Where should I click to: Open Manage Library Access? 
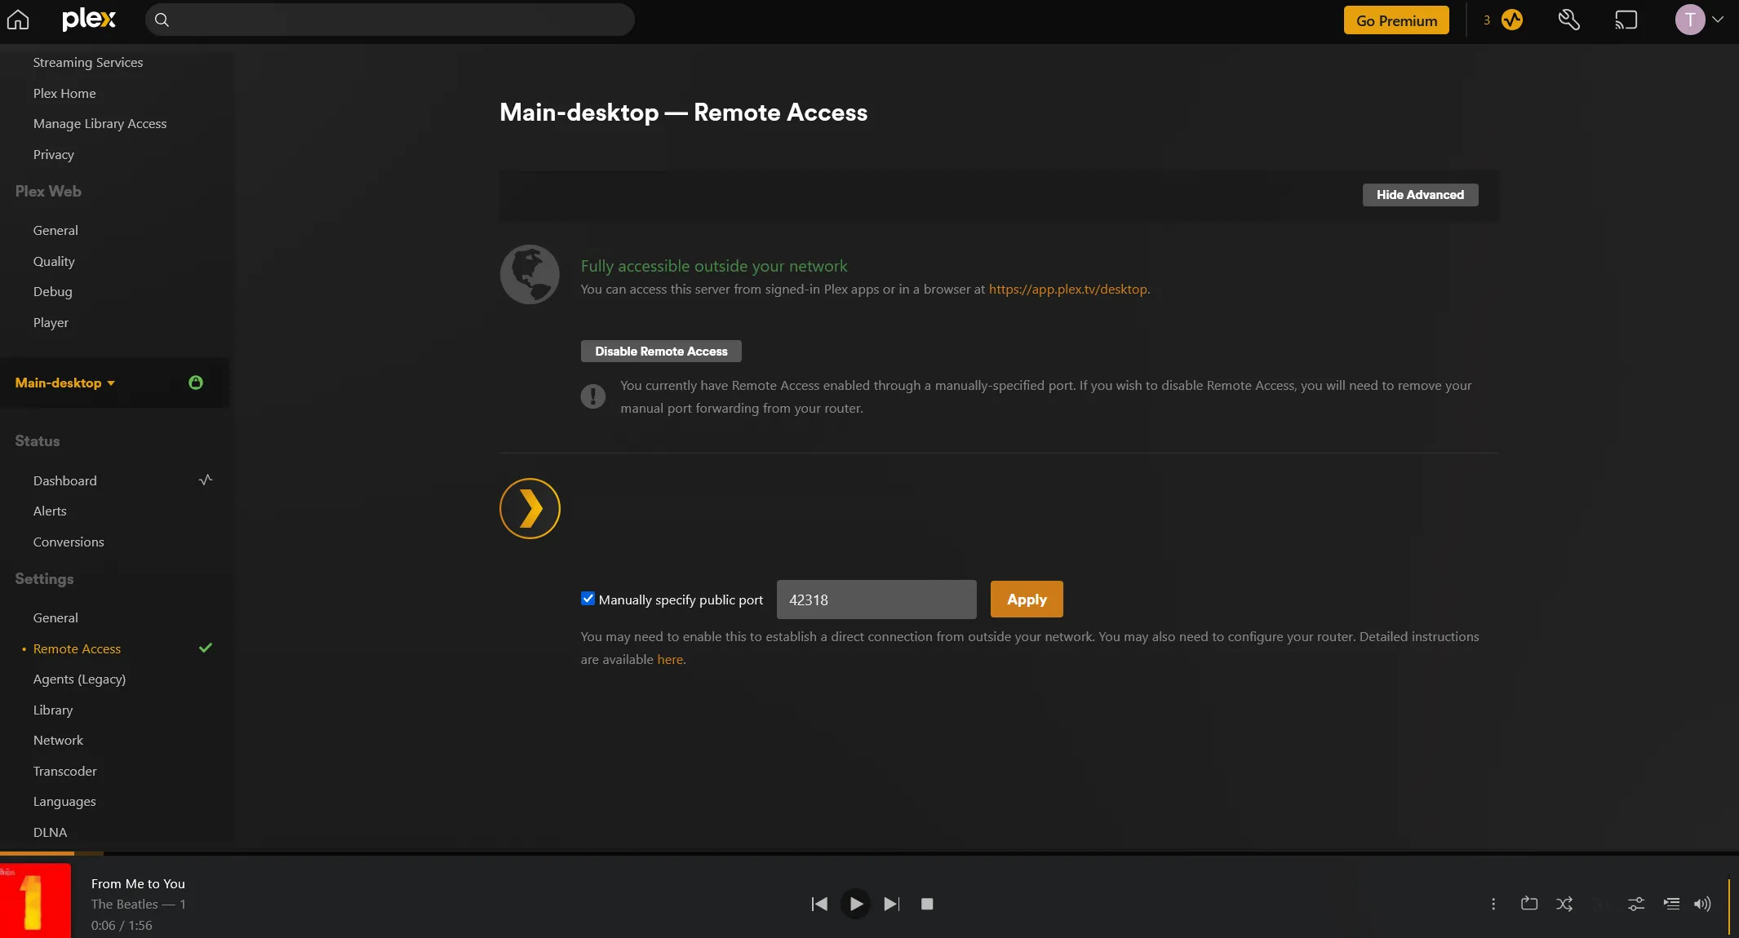pos(100,124)
